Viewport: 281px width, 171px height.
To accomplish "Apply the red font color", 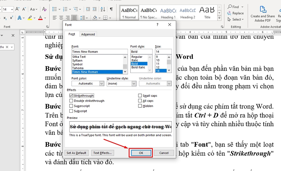I will (x=40, y=18).
